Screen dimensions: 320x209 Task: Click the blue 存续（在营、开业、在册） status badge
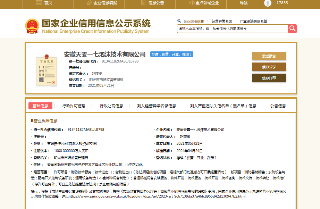pos(172,54)
